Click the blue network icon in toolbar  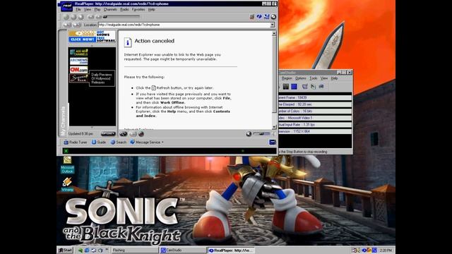pos(266,17)
